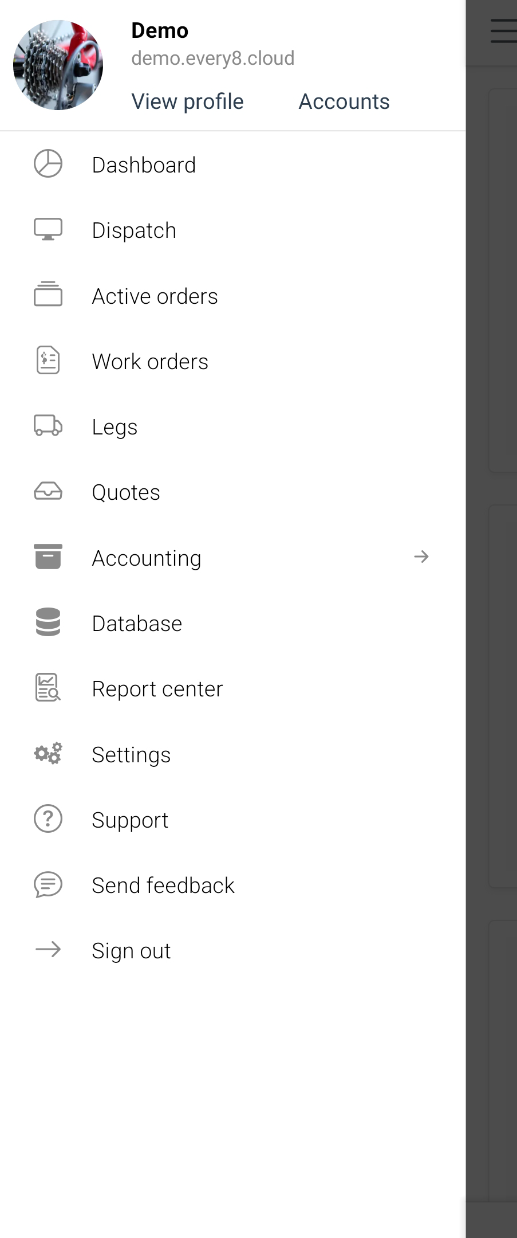The image size is (517, 1238).
Task: Click the Settings gears icon
Action: point(48,754)
